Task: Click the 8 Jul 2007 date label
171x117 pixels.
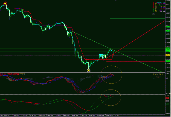Action: [7, 115]
